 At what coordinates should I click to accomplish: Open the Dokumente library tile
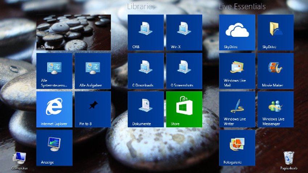click(x=146, y=109)
